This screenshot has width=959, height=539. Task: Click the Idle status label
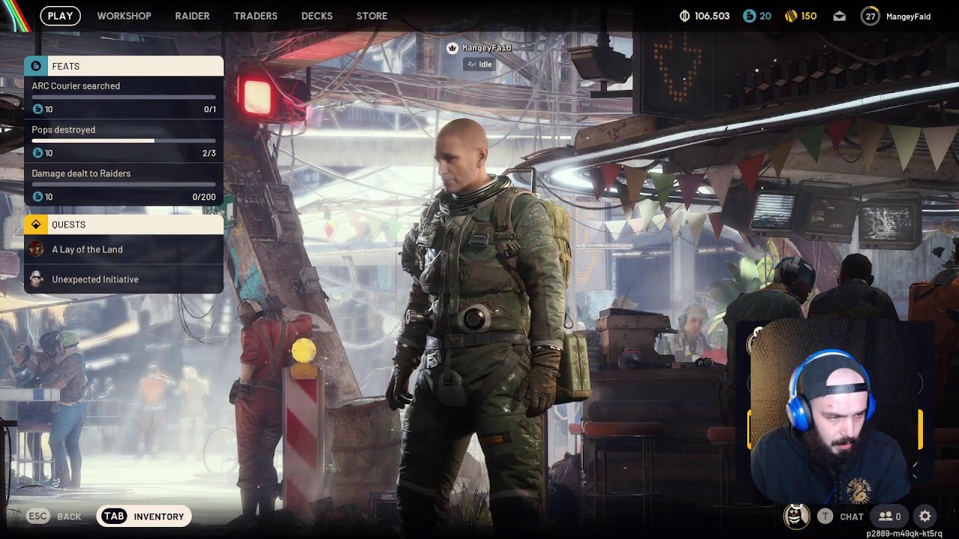coord(485,64)
